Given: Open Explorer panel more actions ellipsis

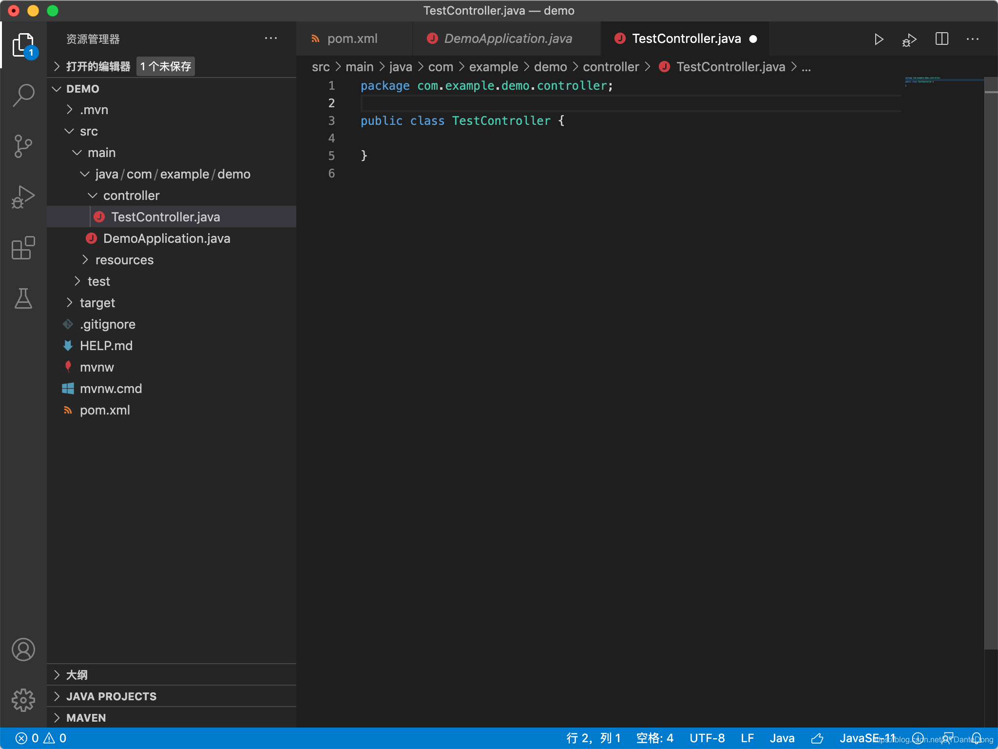Looking at the screenshot, I should coord(271,38).
